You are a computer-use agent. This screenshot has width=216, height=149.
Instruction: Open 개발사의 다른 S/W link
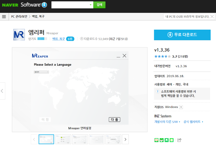click(x=167, y=122)
